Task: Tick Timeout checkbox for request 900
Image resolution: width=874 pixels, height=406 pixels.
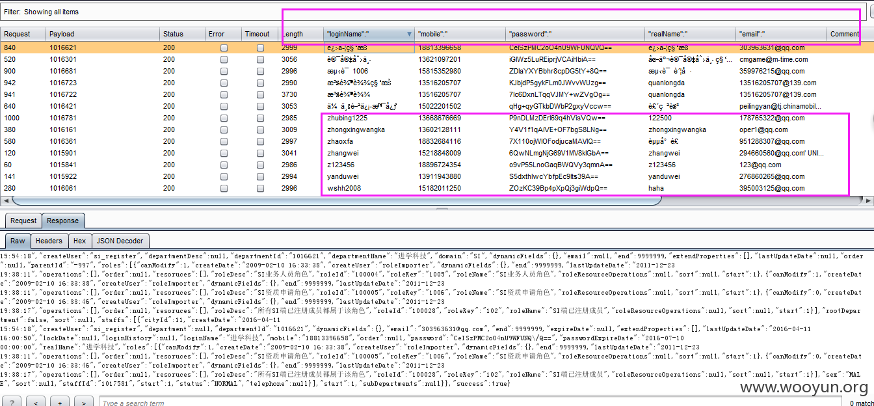Action: [x=260, y=71]
